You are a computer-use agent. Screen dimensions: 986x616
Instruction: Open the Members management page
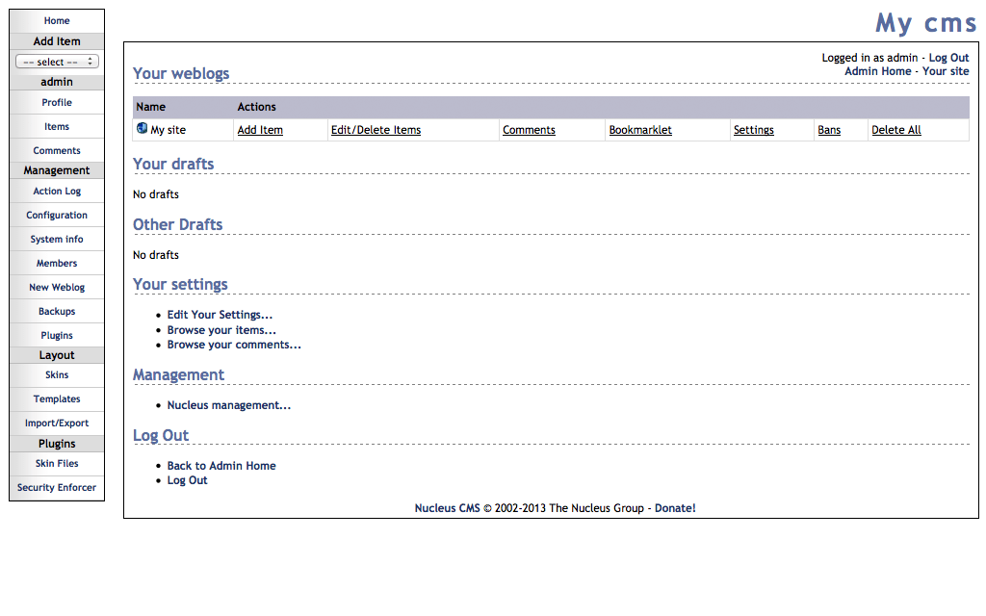(56, 263)
